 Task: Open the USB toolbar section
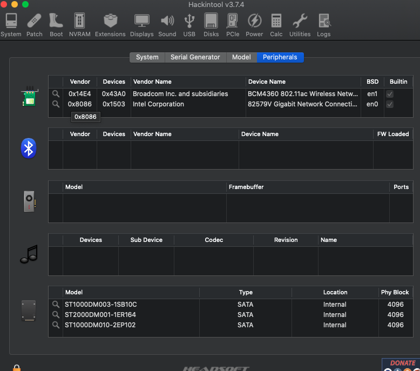pos(189,25)
